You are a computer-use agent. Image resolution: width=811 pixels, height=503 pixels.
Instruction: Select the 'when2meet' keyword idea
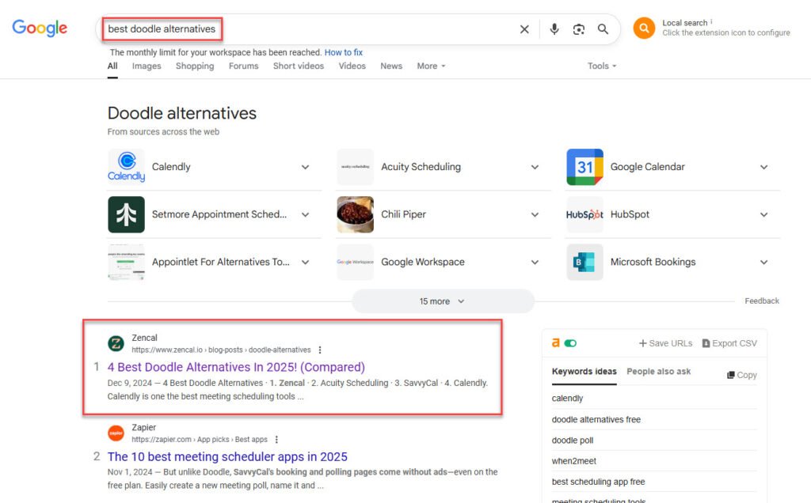(574, 461)
